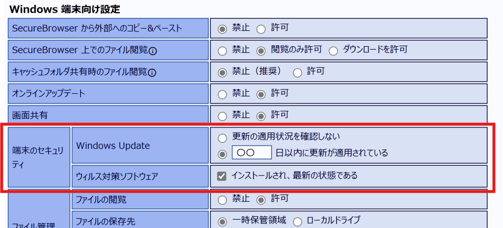Select 許可 for キャッシュフォルダ共有時のファイル閲覧
The height and width of the screenshot is (228, 503).
coord(297,73)
